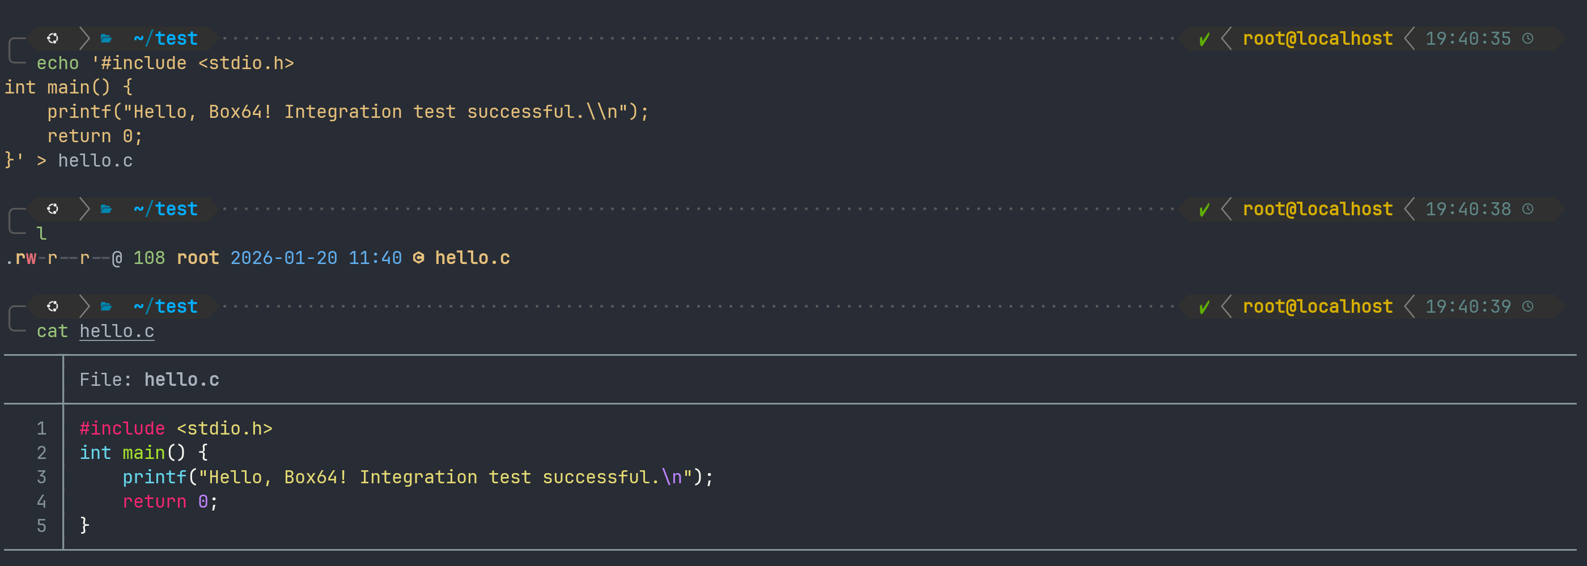Click line number 3 in the file viewer gutter

pos(41,477)
